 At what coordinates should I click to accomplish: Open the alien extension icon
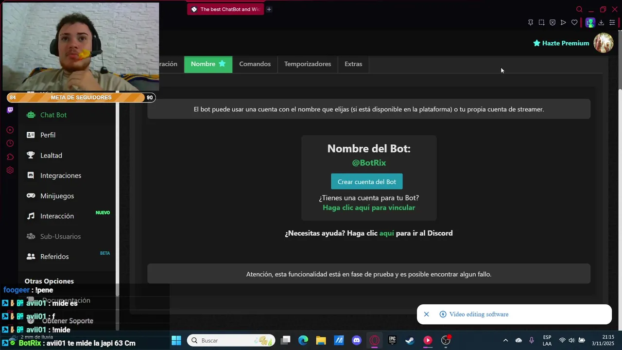tap(590, 22)
